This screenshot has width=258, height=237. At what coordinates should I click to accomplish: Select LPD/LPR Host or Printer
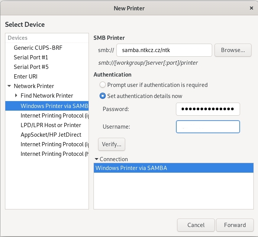point(51,125)
